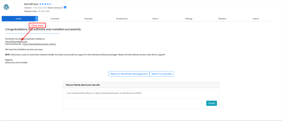This screenshot has width=283, height=121.
Task: Click the WordPress star rating
Action: pyautogui.click(x=45, y=4)
